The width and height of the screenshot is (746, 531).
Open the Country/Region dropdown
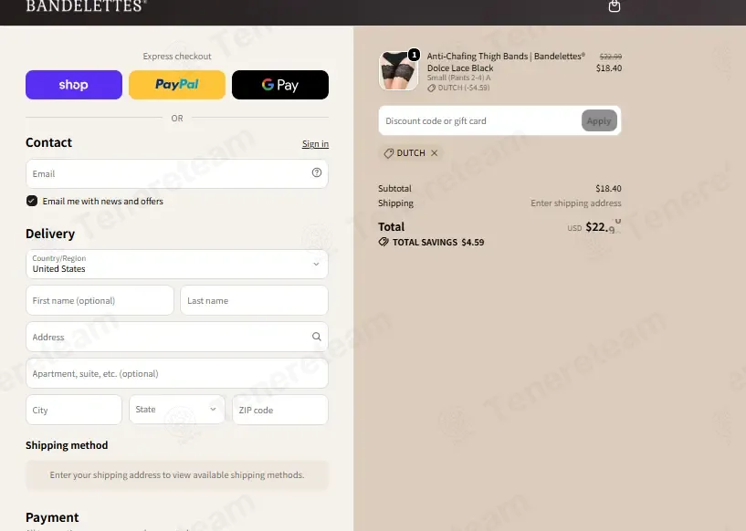[177, 265]
